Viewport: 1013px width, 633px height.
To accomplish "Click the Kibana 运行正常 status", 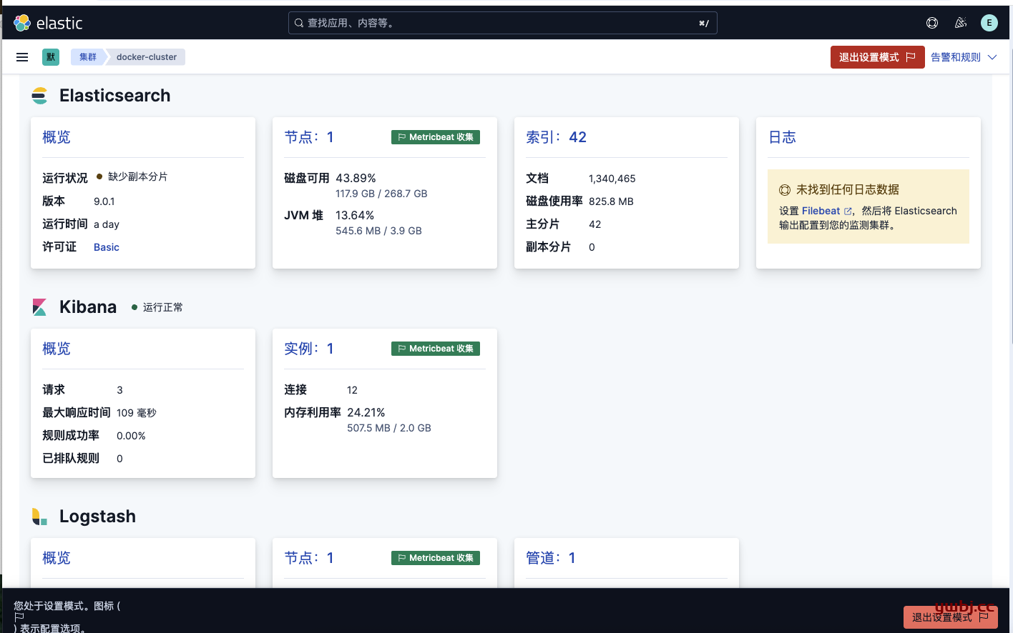I will (157, 307).
